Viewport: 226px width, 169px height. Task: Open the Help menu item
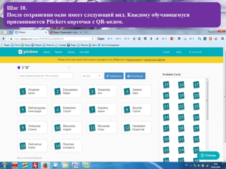179,52
